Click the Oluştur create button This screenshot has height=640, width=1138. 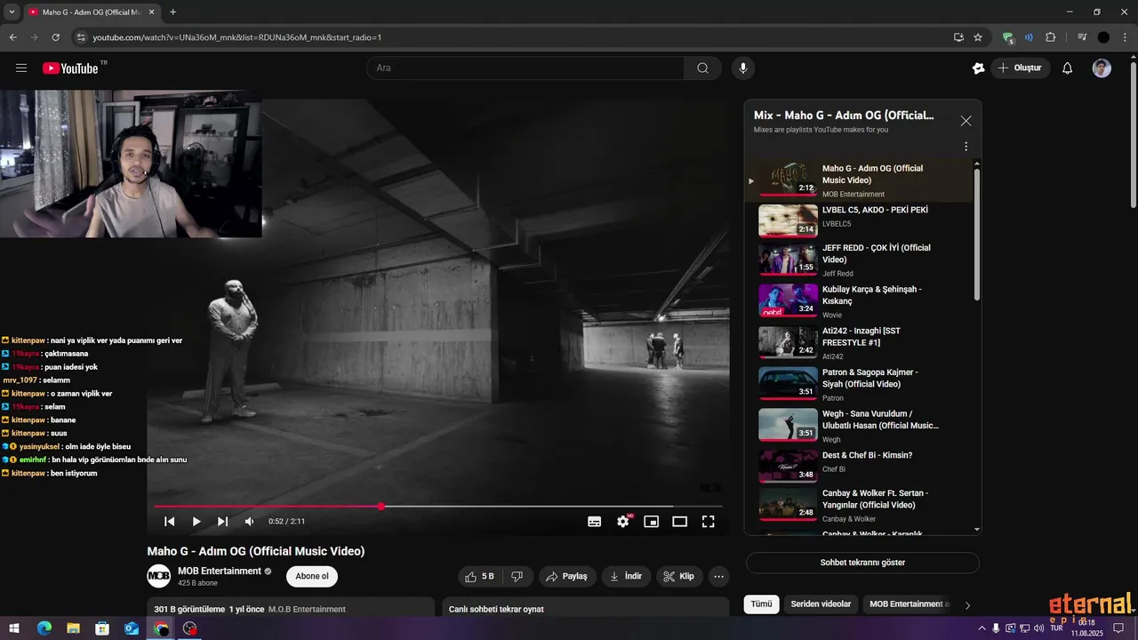tap(1021, 68)
